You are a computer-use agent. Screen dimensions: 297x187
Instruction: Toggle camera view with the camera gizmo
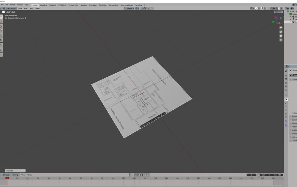(x=281, y=36)
